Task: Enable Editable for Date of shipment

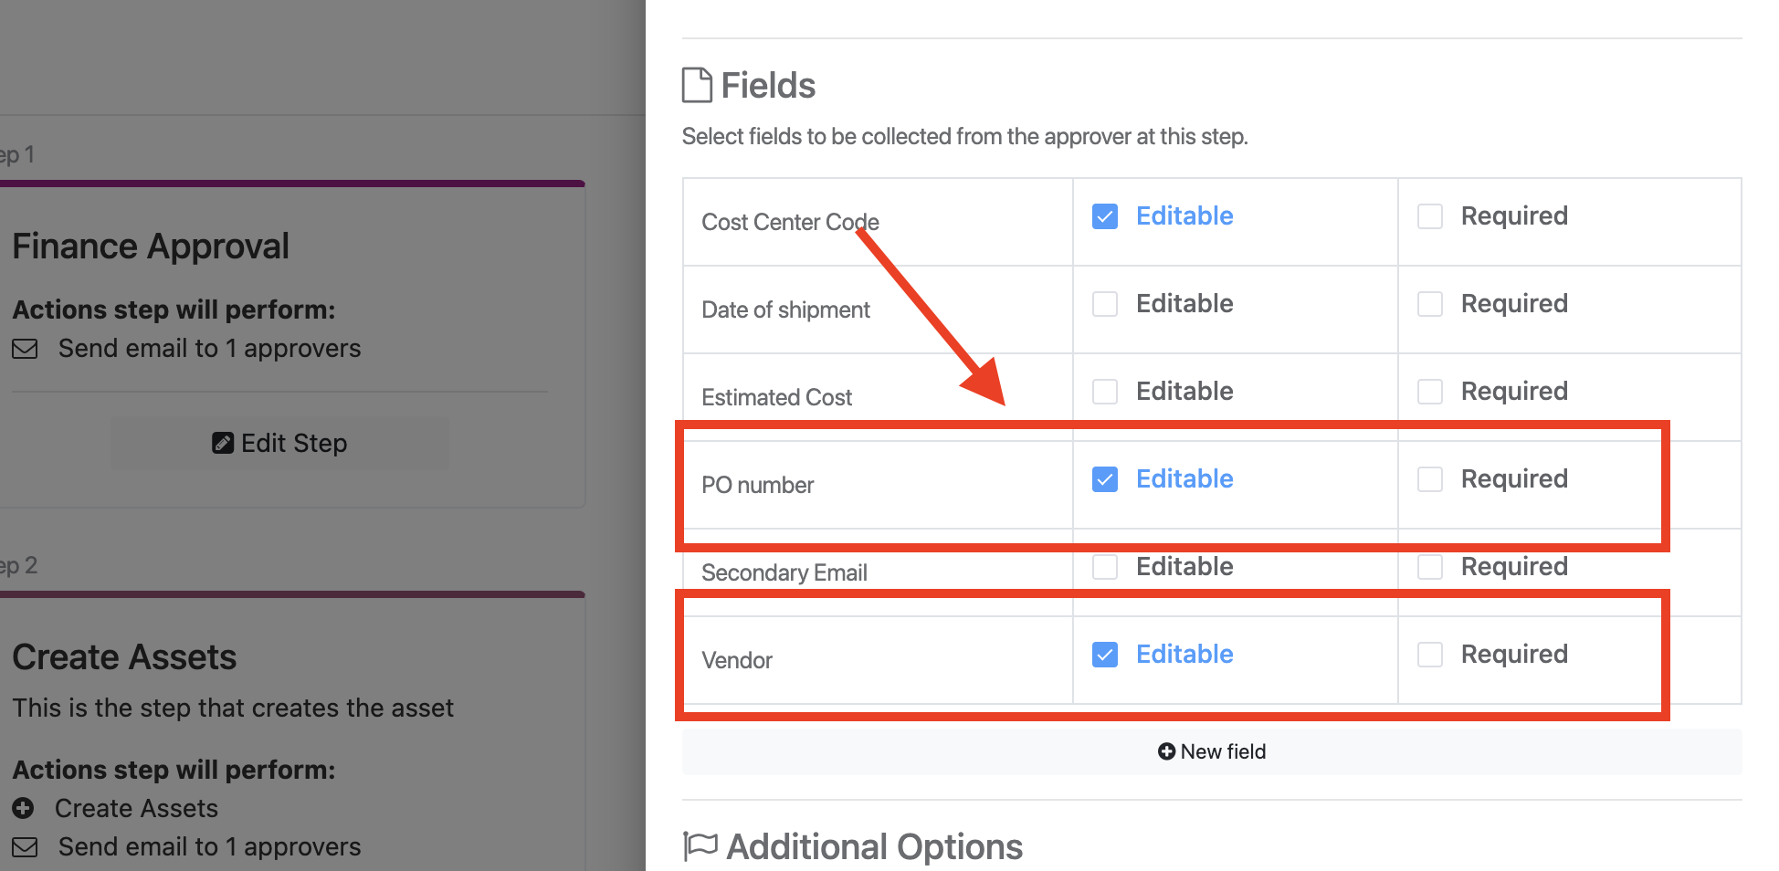Action: tap(1105, 304)
